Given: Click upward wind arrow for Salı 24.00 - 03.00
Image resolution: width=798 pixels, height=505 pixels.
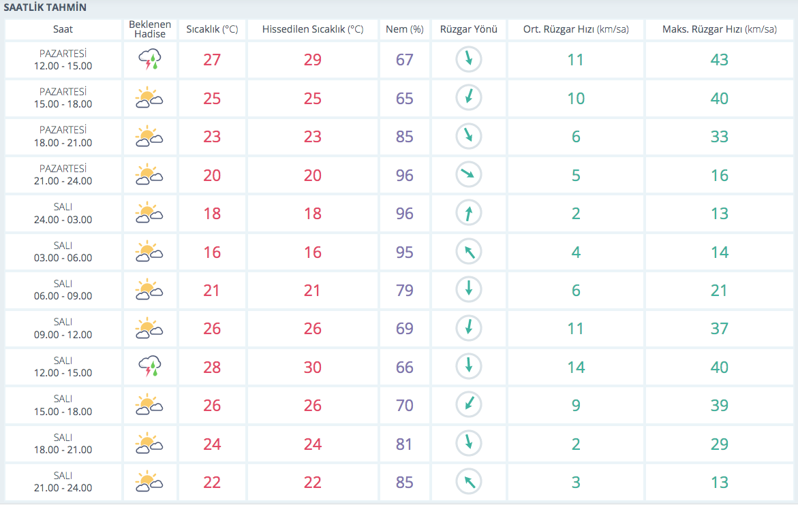Looking at the screenshot, I should point(468,214).
